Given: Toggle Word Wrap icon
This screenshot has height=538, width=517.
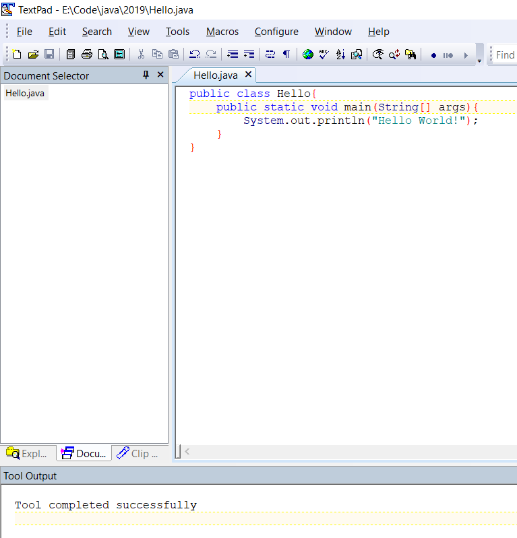Looking at the screenshot, I should (270, 55).
